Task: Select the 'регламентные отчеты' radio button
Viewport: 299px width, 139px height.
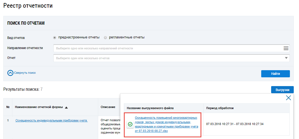Action: pyautogui.click(x=105, y=38)
